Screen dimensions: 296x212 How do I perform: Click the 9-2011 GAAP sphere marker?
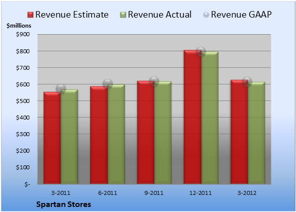pos(154,81)
